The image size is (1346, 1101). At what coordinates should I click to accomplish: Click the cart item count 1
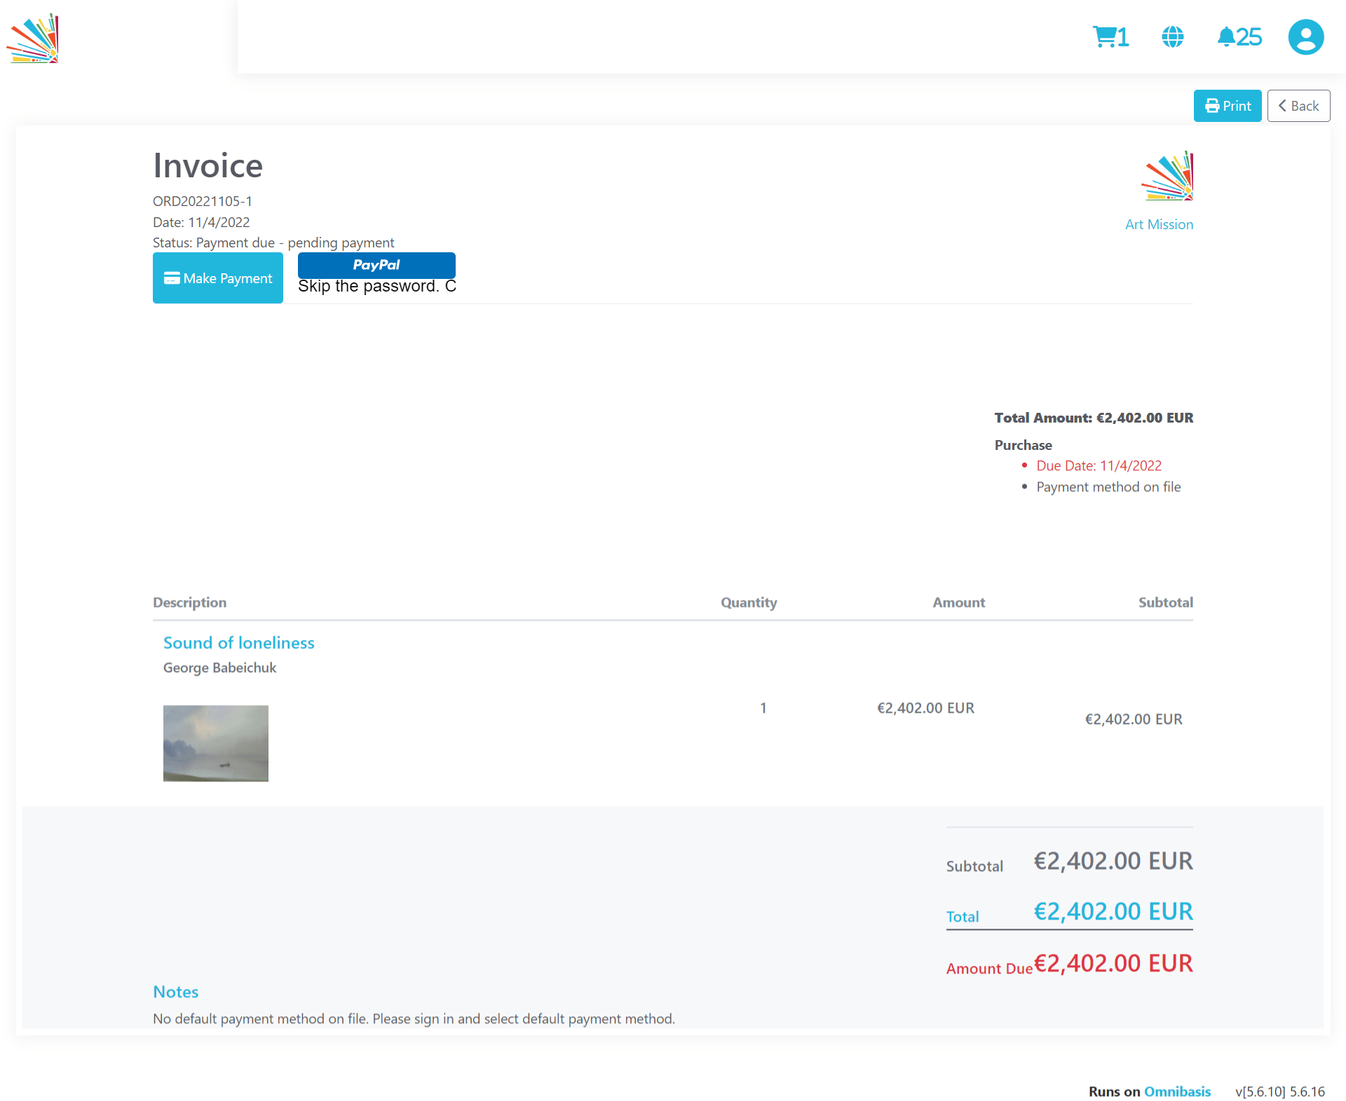tap(1123, 36)
